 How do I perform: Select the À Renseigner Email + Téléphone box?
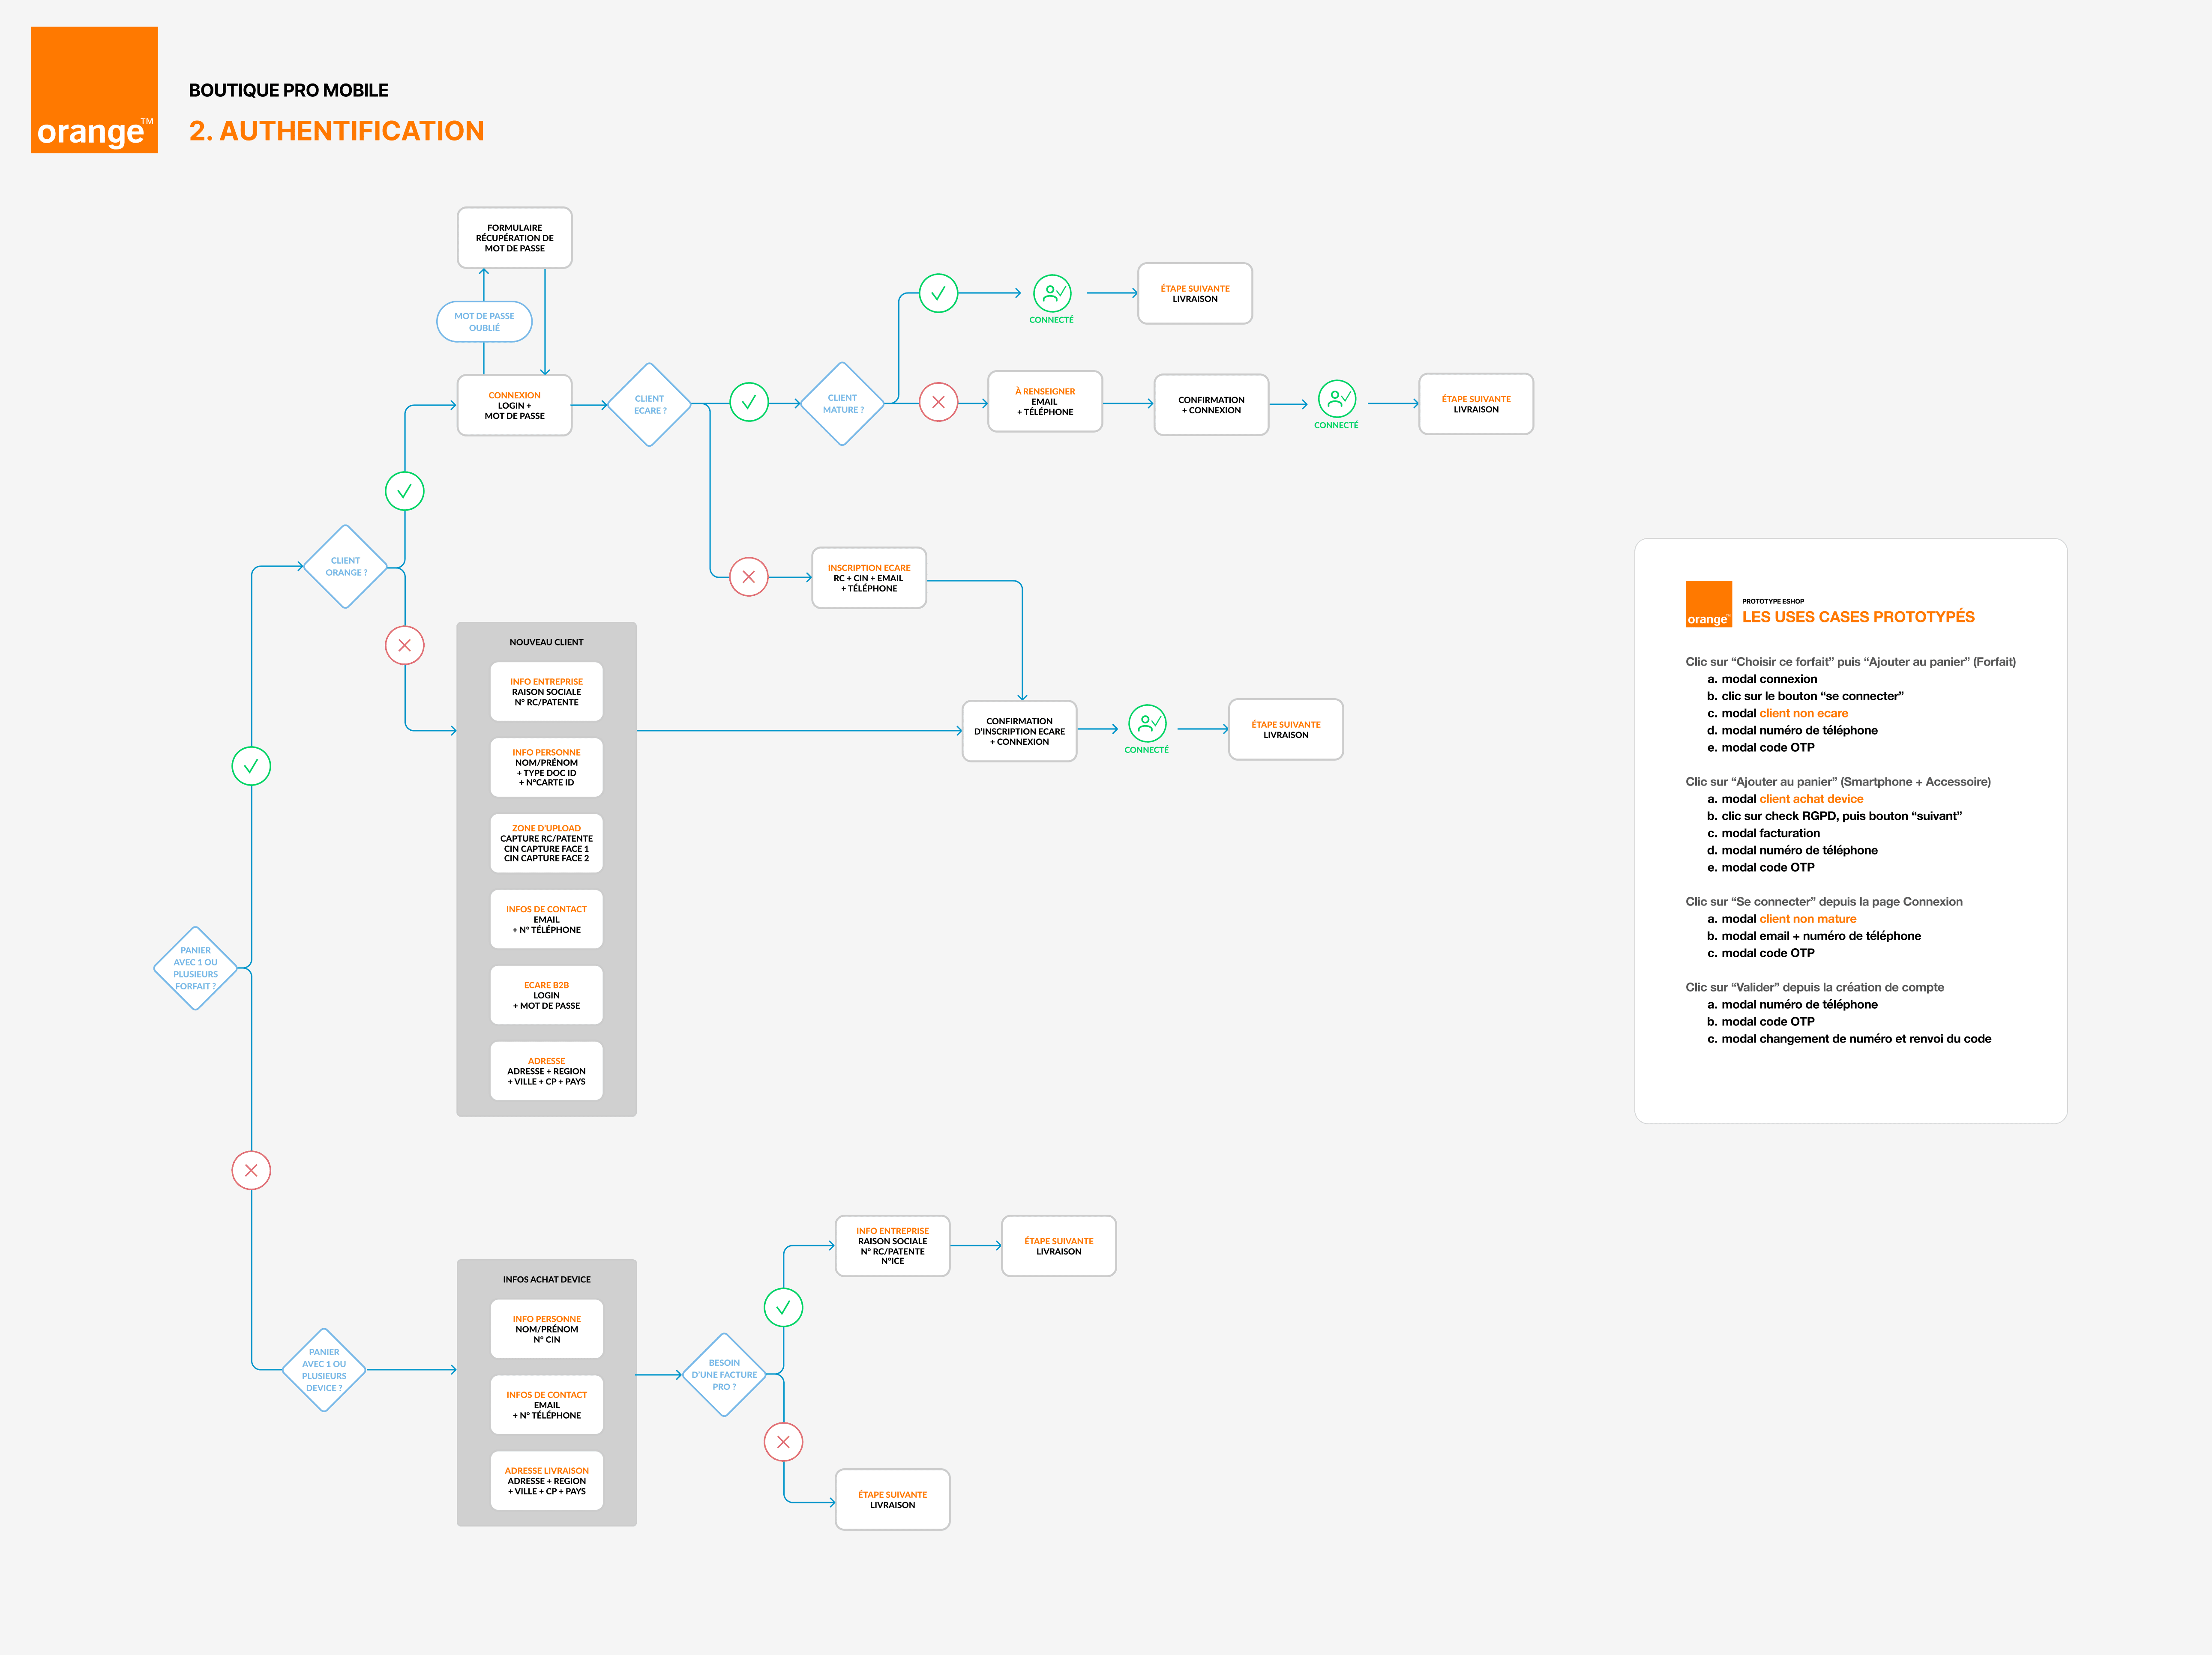coord(1045,402)
